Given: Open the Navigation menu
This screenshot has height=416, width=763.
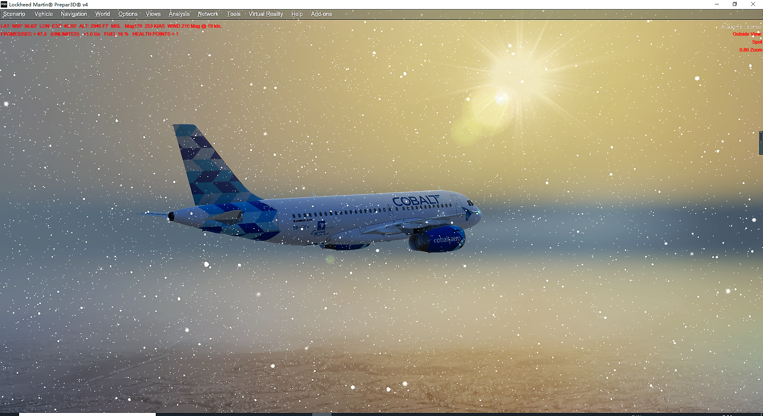Looking at the screenshot, I should pyautogui.click(x=74, y=14).
